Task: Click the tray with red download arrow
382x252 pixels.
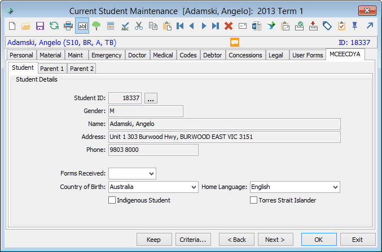Action: tap(313, 26)
